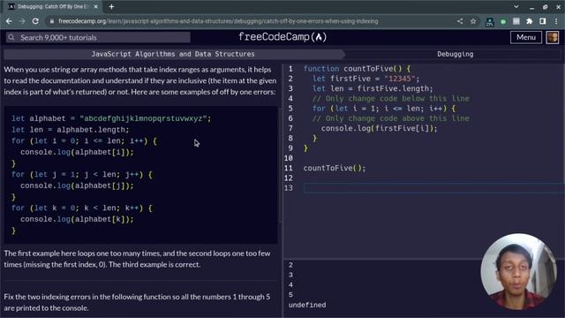Click the address bar URL

(x=218, y=21)
